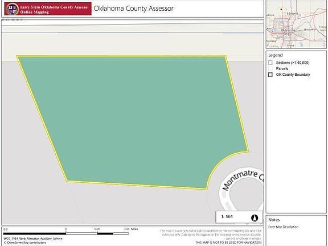This screenshot has width=328, height=246.
Task: Click the north arrow compass icon
Action: (255, 218)
